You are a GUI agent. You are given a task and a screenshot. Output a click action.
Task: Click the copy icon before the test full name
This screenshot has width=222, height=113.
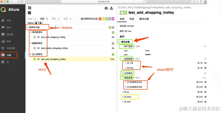point(120,7)
